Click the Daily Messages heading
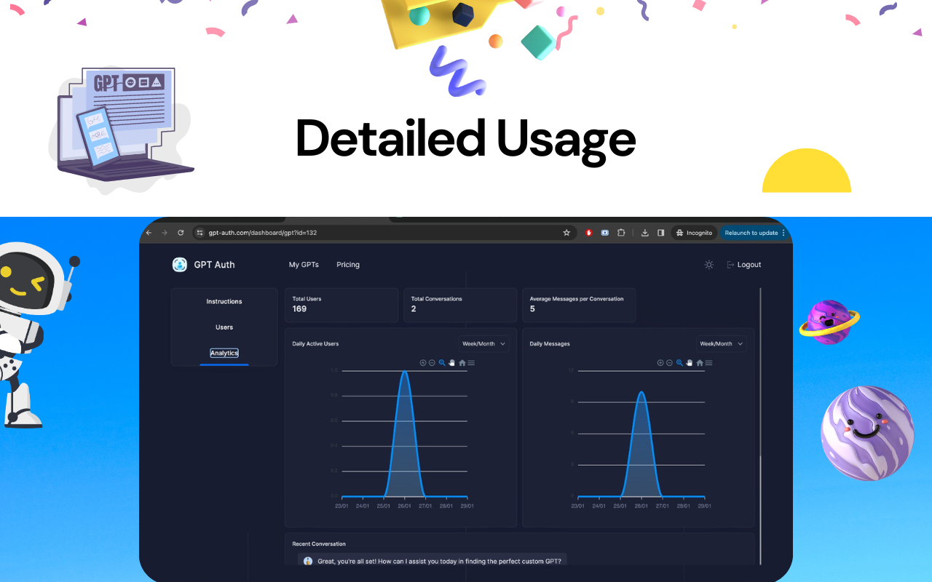This screenshot has height=582, width=932. (550, 343)
